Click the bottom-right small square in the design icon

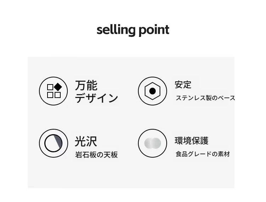(x=58, y=95)
